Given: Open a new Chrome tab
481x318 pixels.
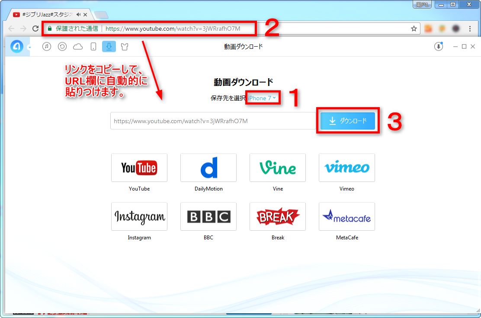Looking at the screenshot, I should (x=101, y=15).
